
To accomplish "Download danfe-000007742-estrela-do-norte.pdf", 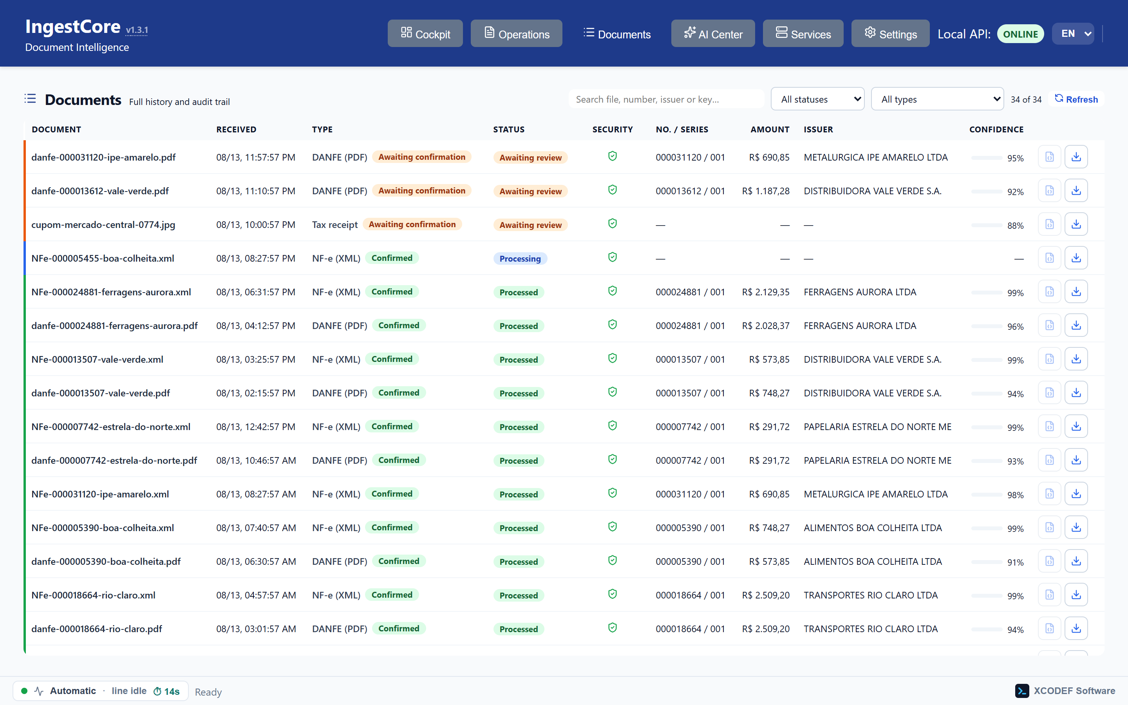I will click(x=1076, y=460).
